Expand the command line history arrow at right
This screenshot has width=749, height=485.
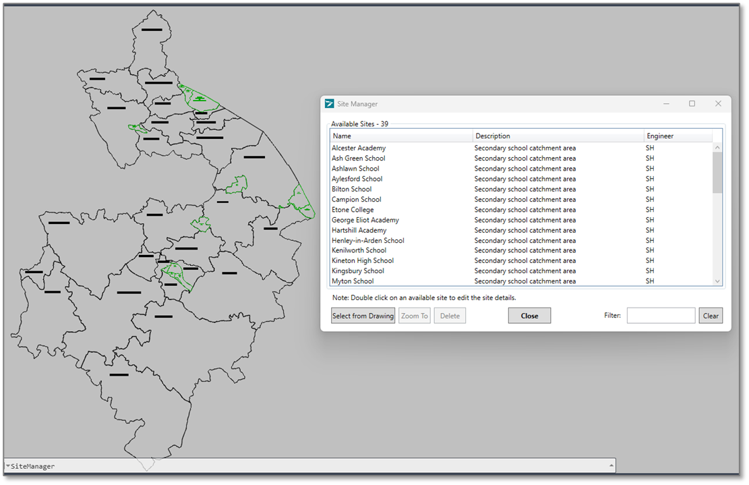click(611, 466)
